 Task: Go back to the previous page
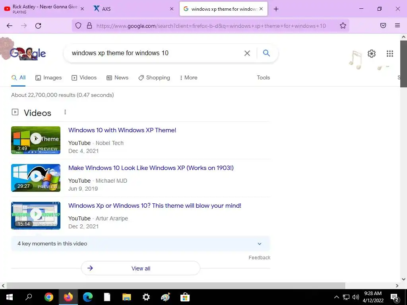(10, 25)
